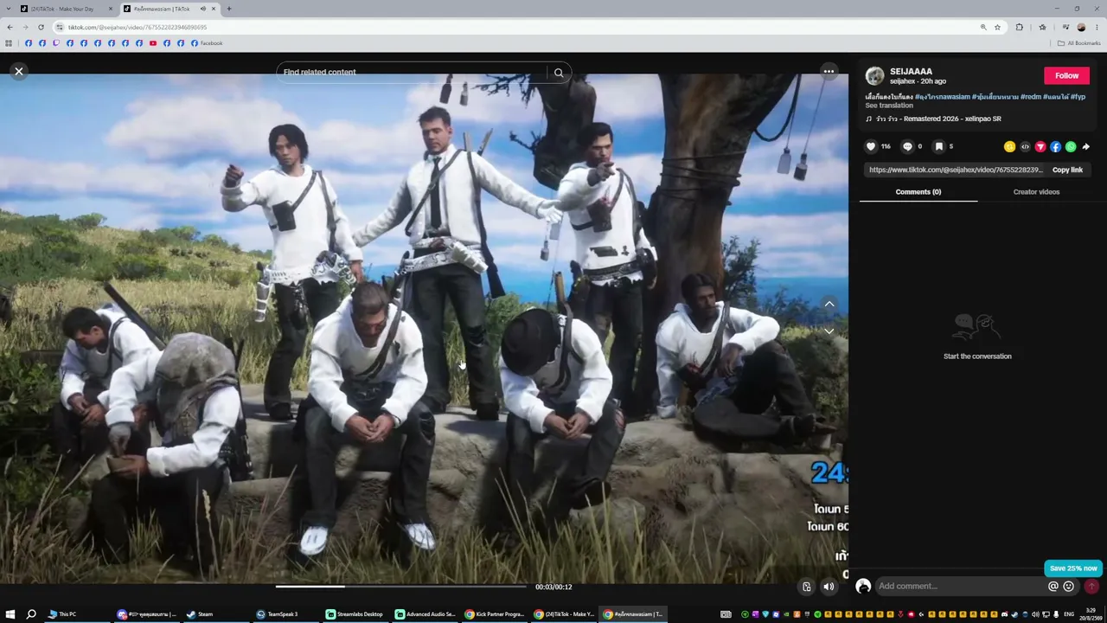
Task: Repost the video with the yellow repost icon
Action: pos(1009,147)
